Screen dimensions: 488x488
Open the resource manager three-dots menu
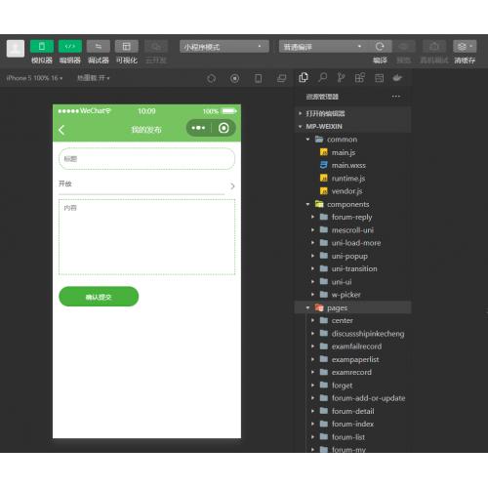tap(396, 97)
